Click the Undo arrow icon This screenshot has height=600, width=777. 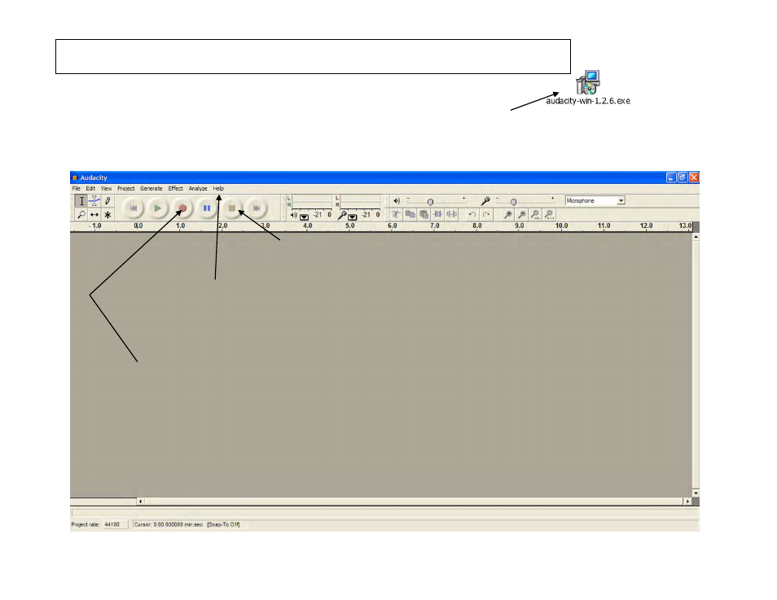tap(472, 215)
